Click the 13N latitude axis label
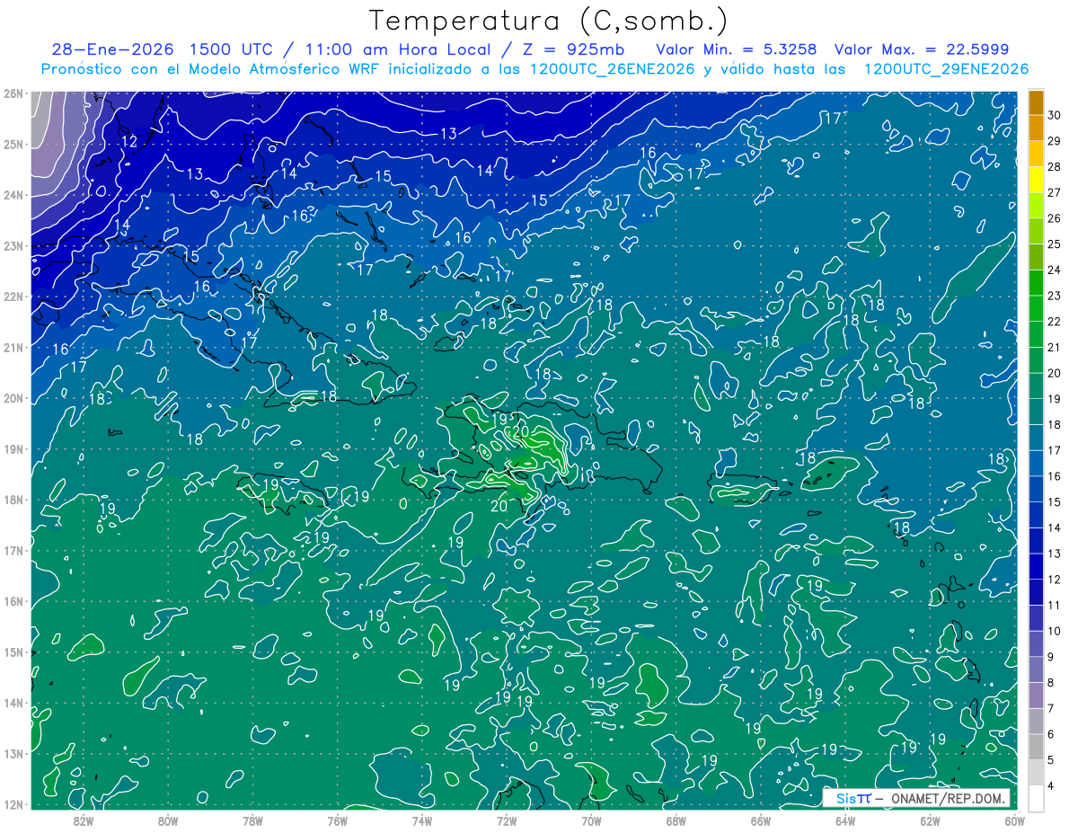 click(x=13, y=753)
